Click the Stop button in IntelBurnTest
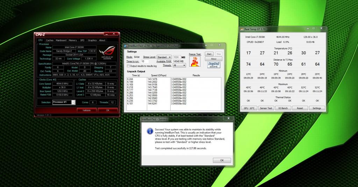Image resolution: width=358 pixels, height=187 pixels. (x=219, y=54)
